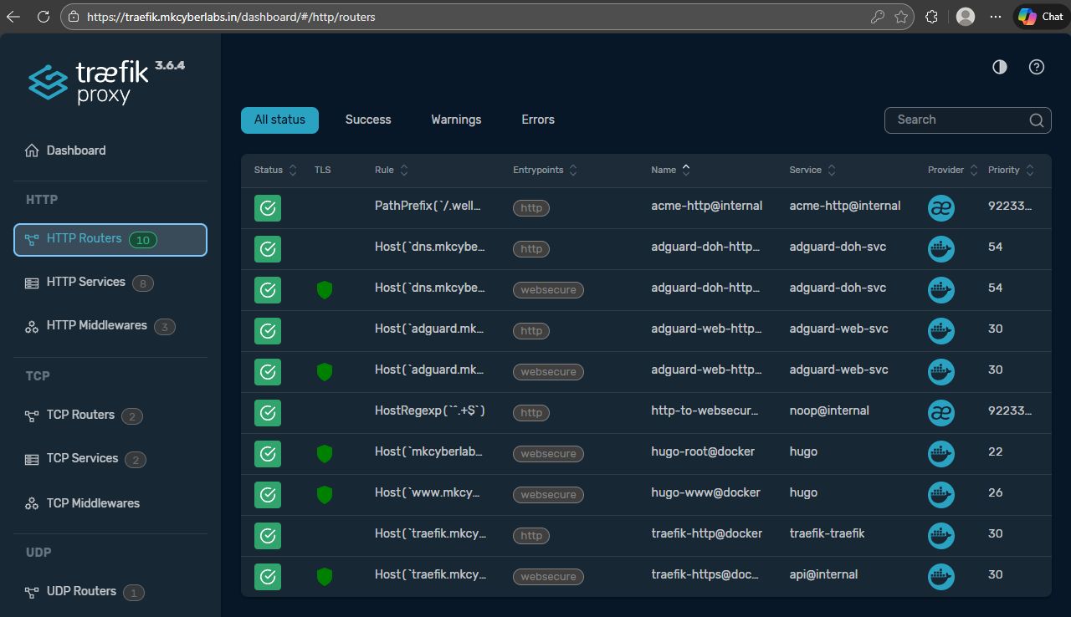
Task: Go to Dashboard in sidebar
Action: pyautogui.click(x=110, y=150)
